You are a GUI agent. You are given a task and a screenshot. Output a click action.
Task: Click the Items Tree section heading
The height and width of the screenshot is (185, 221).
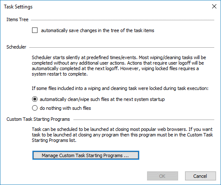(x=17, y=19)
